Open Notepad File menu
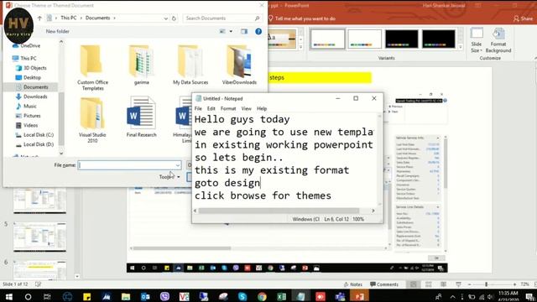 pos(198,108)
